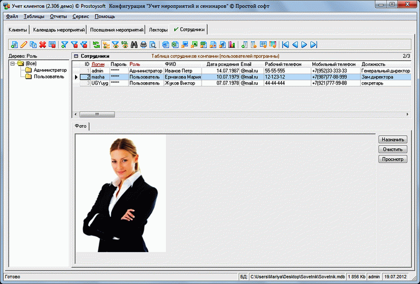Click the add new record icon
The image size is (420, 284).
14,45
